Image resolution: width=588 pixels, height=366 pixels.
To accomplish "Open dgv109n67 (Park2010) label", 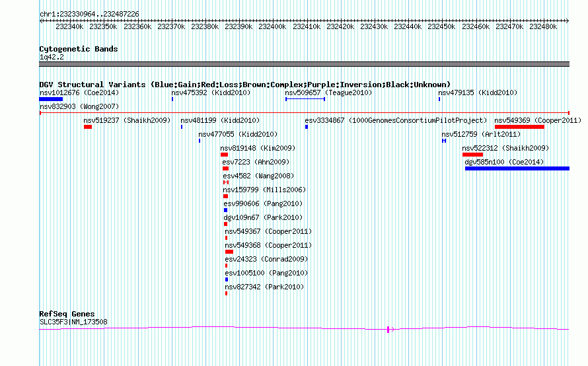I will [263, 217].
